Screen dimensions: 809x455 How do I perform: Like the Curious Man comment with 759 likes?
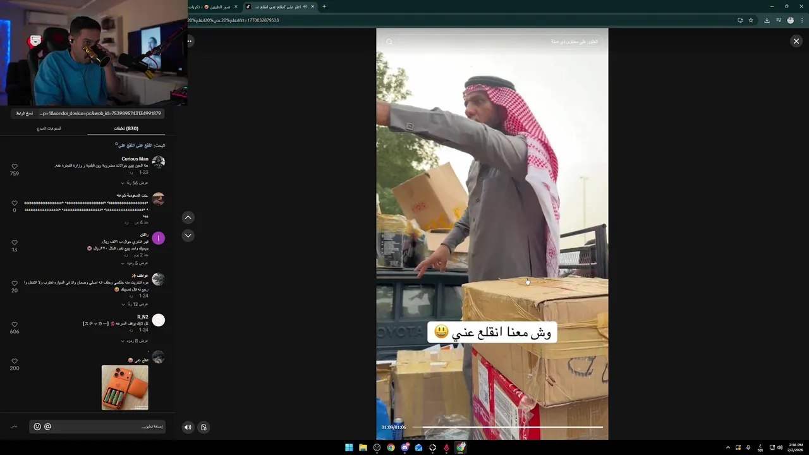(x=15, y=167)
